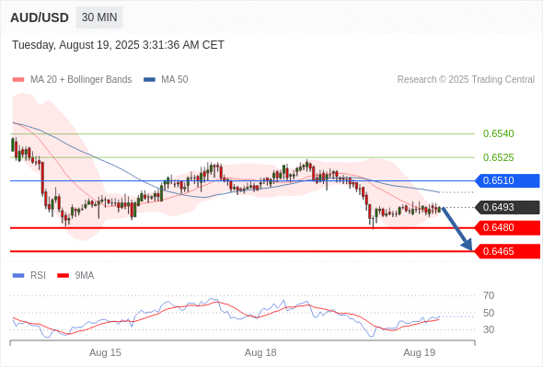The image size is (543, 368).
Task: Toggle the RSI legend entry
Action: click(x=29, y=276)
